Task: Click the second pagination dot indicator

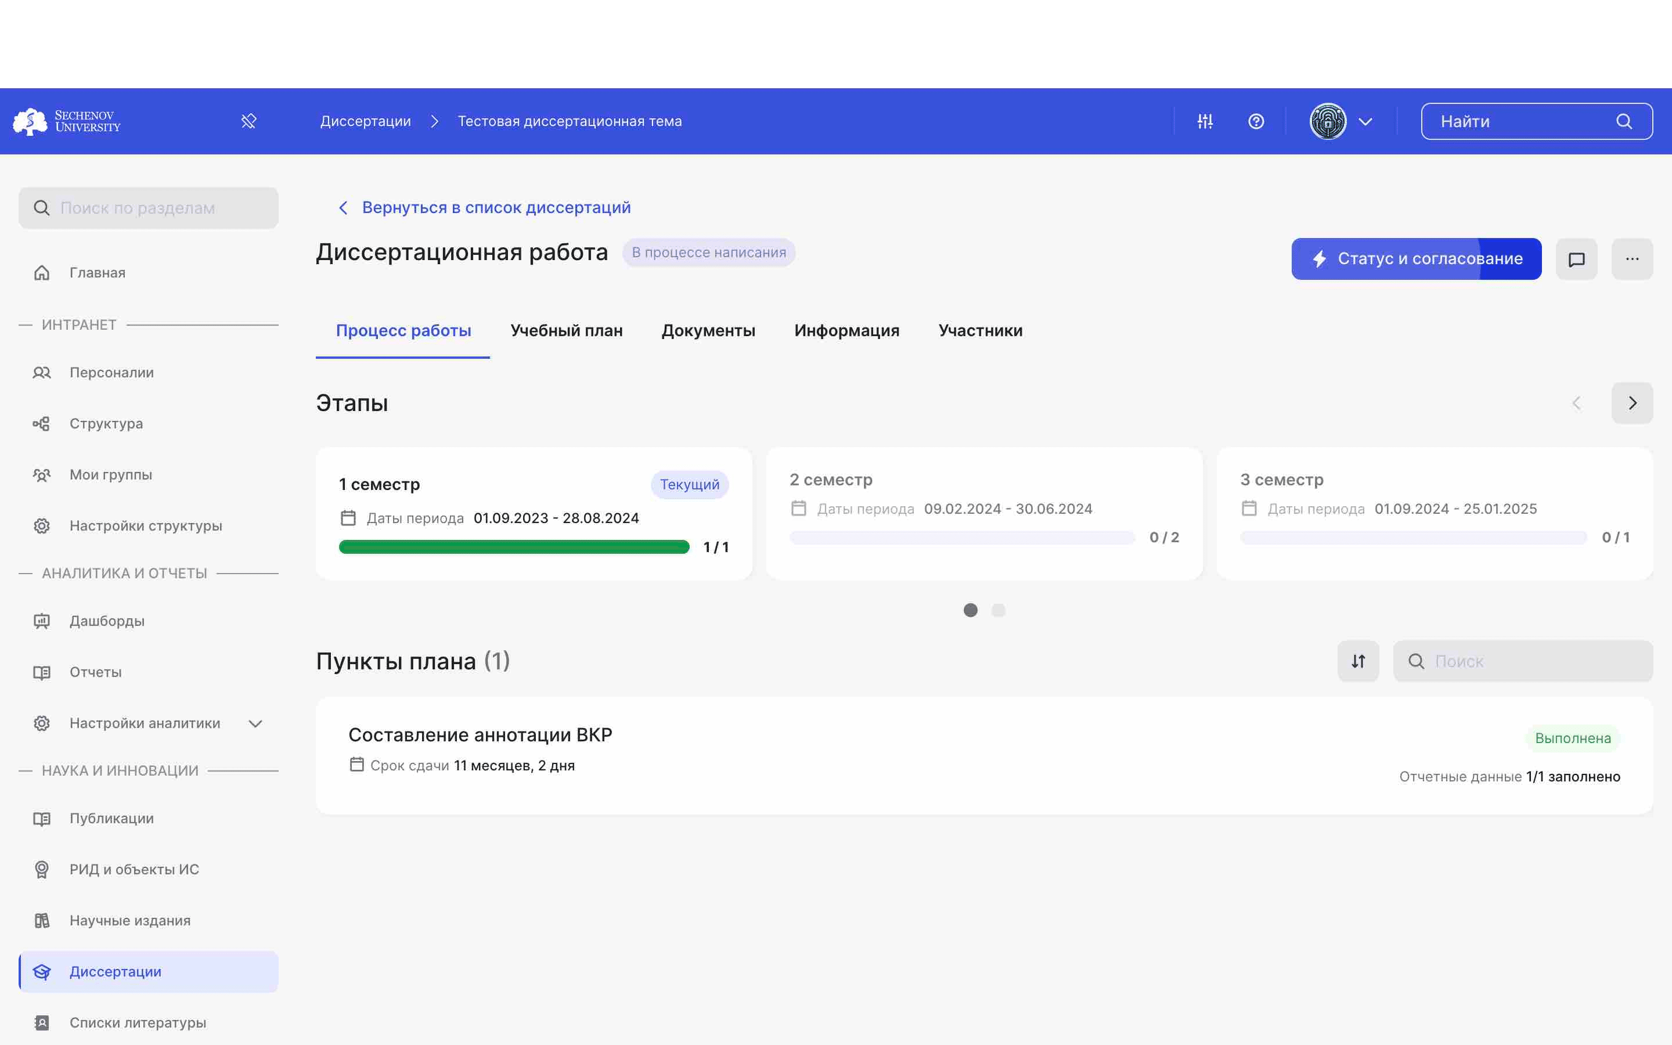Action: point(999,610)
